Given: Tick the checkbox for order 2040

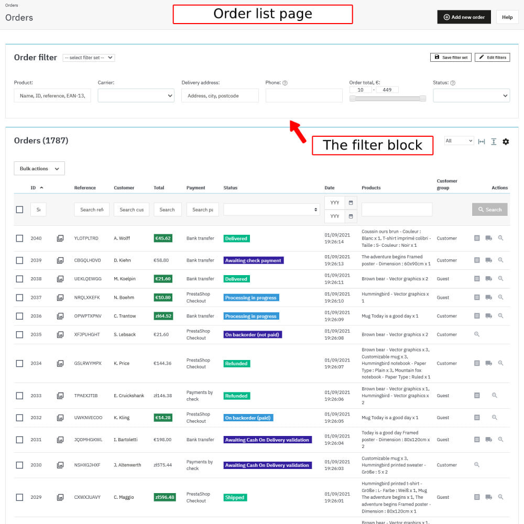Looking at the screenshot, I should (x=19, y=238).
